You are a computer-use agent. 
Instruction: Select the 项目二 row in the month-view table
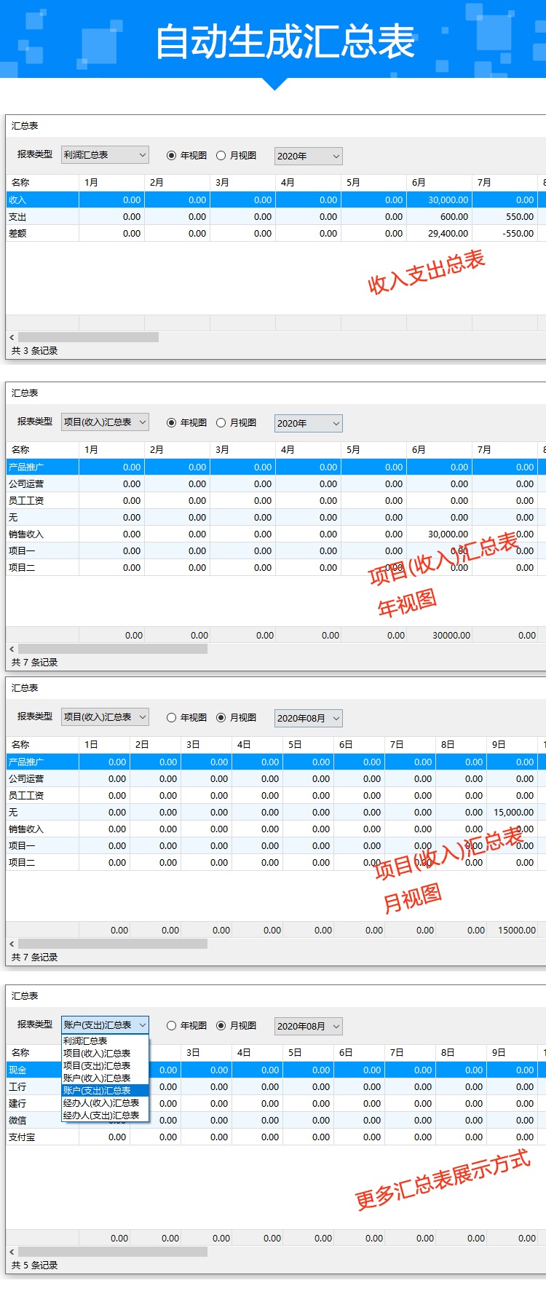(276, 862)
